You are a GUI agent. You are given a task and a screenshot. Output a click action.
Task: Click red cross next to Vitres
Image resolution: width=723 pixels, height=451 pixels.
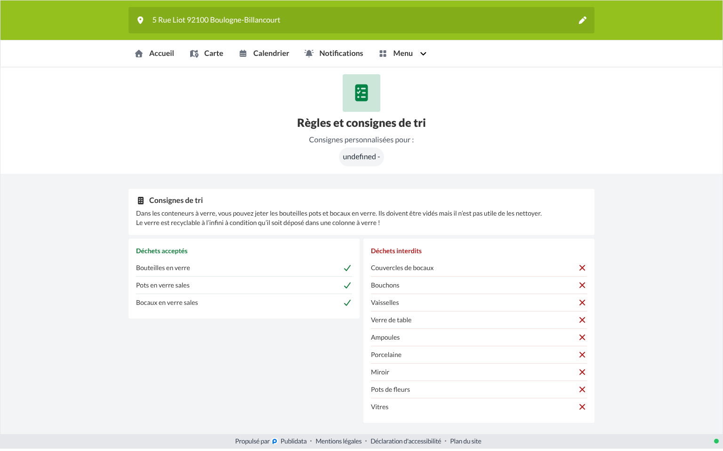coord(582,407)
